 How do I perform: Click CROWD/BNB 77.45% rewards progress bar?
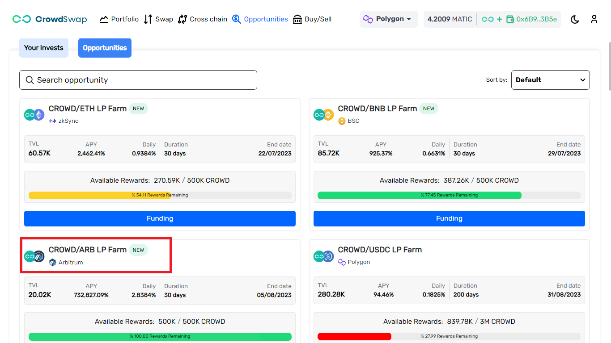pyautogui.click(x=449, y=195)
